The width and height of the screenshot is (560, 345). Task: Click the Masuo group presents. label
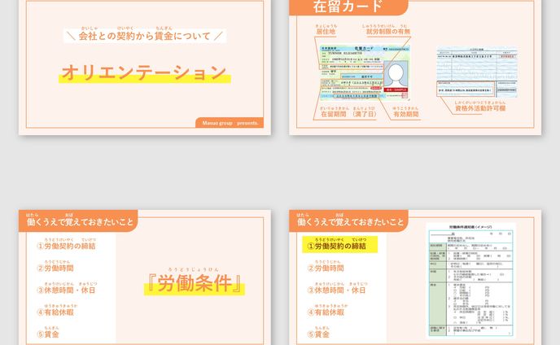click(229, 123)
